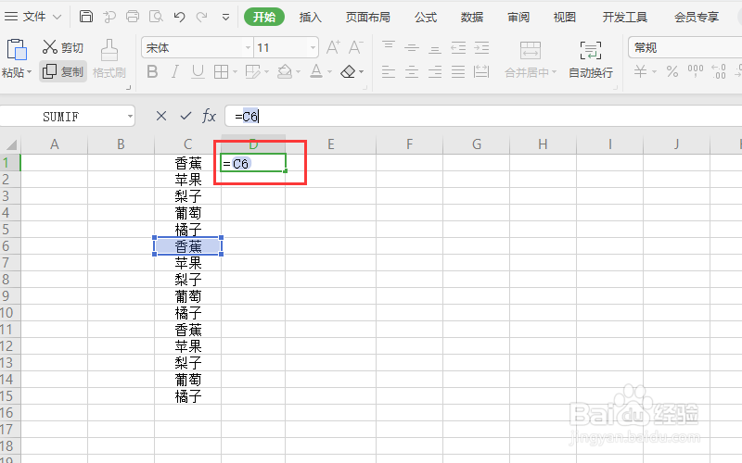
Task: Select column E header
Action: click(x=331, y=144)
